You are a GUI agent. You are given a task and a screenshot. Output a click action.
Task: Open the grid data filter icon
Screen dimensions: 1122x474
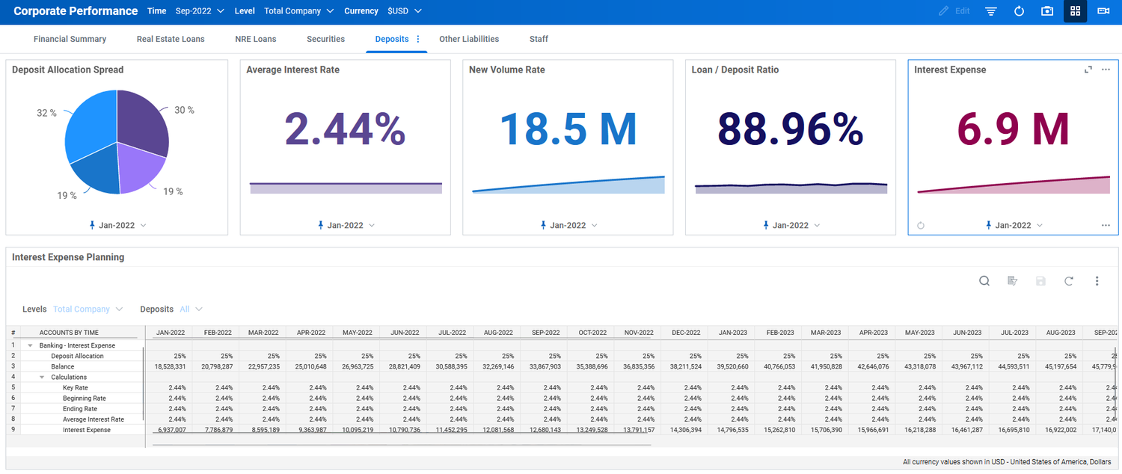tap(1012, 281)
